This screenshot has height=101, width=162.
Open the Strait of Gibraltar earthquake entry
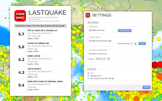40,47
